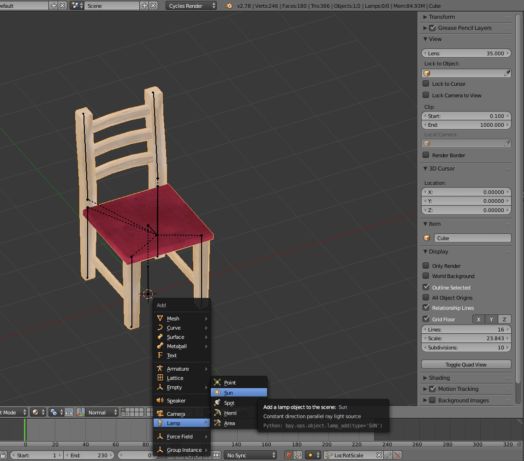Click the eyedropper beside Lock to Object
The width and height of the screenshot is (524, 461).
pos(507,73)
